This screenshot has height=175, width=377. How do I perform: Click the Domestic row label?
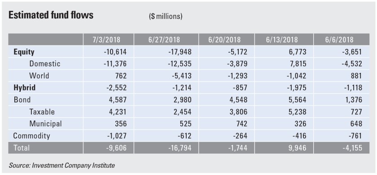click(45, 63)
